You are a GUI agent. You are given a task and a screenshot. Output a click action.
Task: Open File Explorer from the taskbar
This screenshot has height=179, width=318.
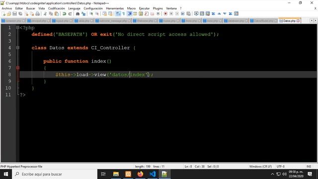[116, 174]
